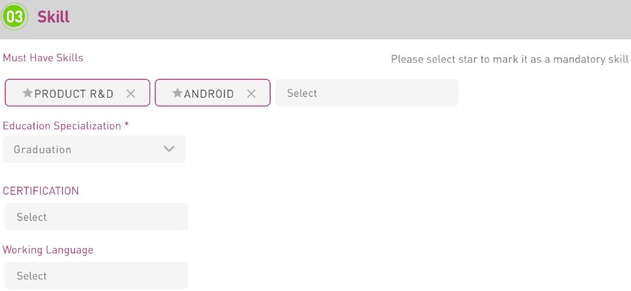Click the green 03 step badge
The height and width of the screenshot is (291, 631).
(15, 17)
